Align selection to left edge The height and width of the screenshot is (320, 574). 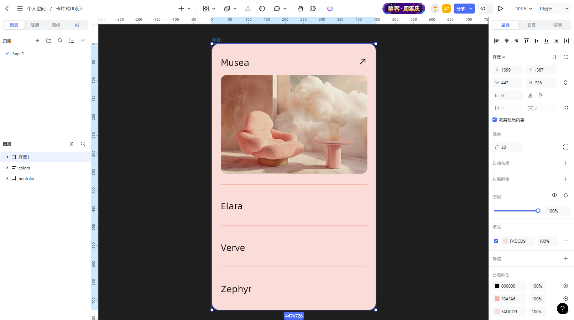click(496, 41)
